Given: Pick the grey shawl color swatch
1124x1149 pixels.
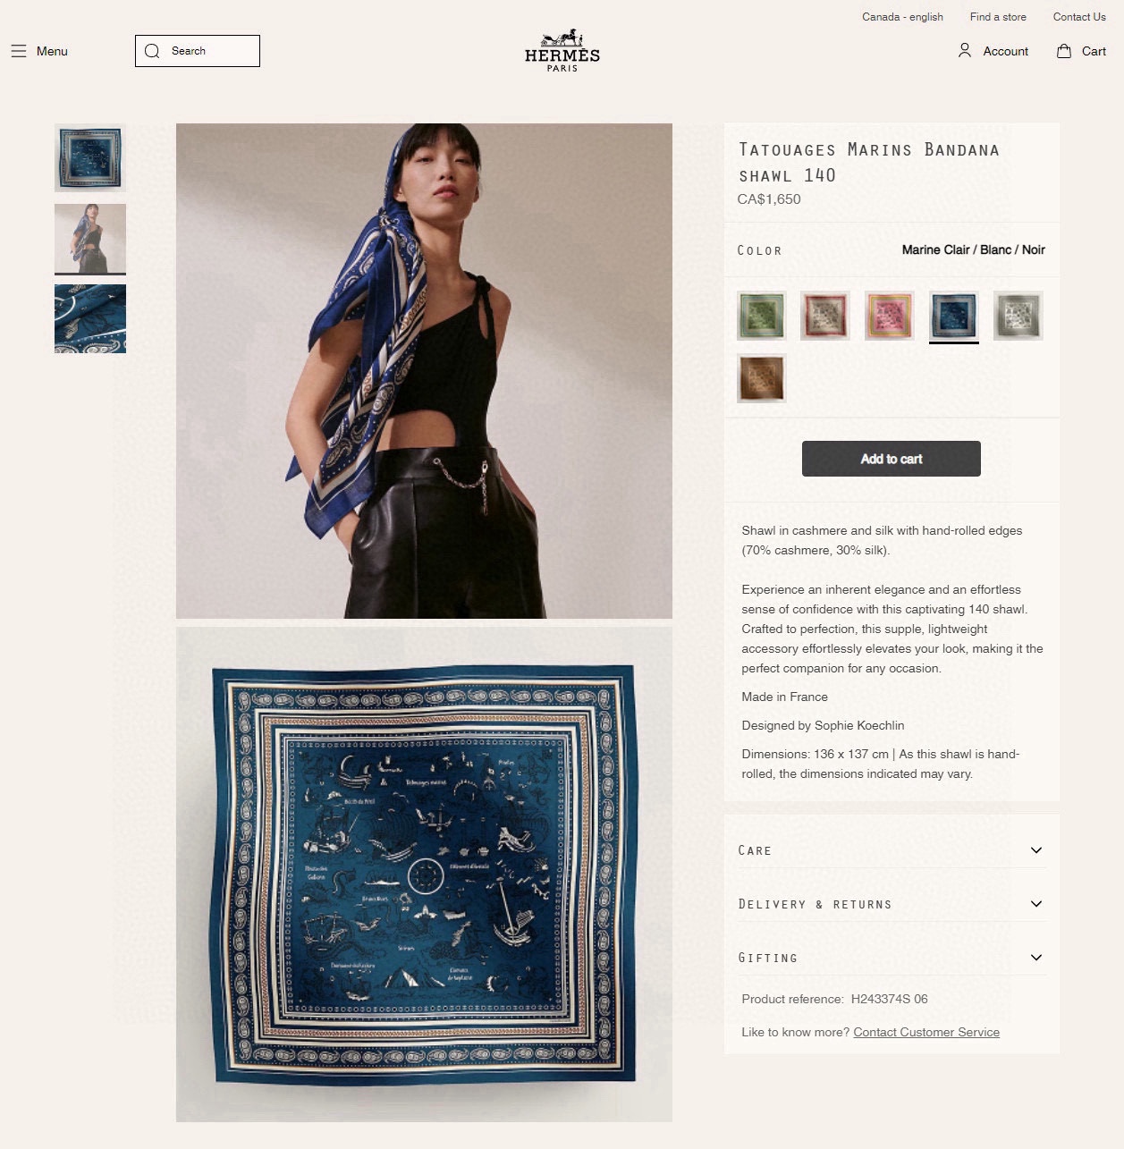Looking at the screenshot, I should [x=1018, y=316].
